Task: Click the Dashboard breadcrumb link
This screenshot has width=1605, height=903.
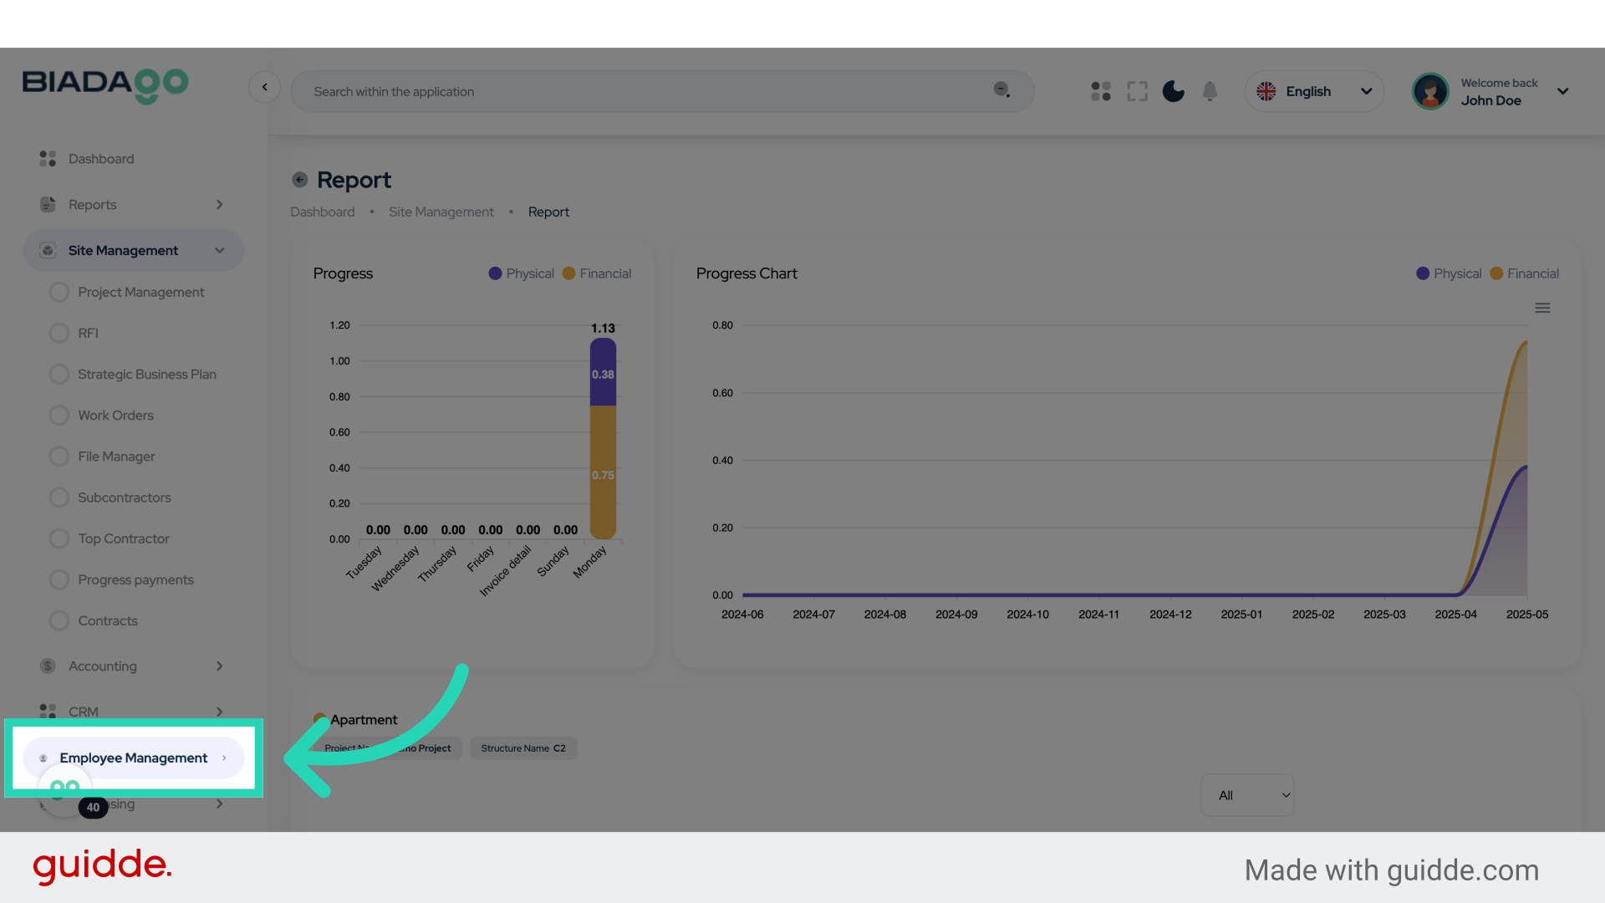Action: coord(322,212)
